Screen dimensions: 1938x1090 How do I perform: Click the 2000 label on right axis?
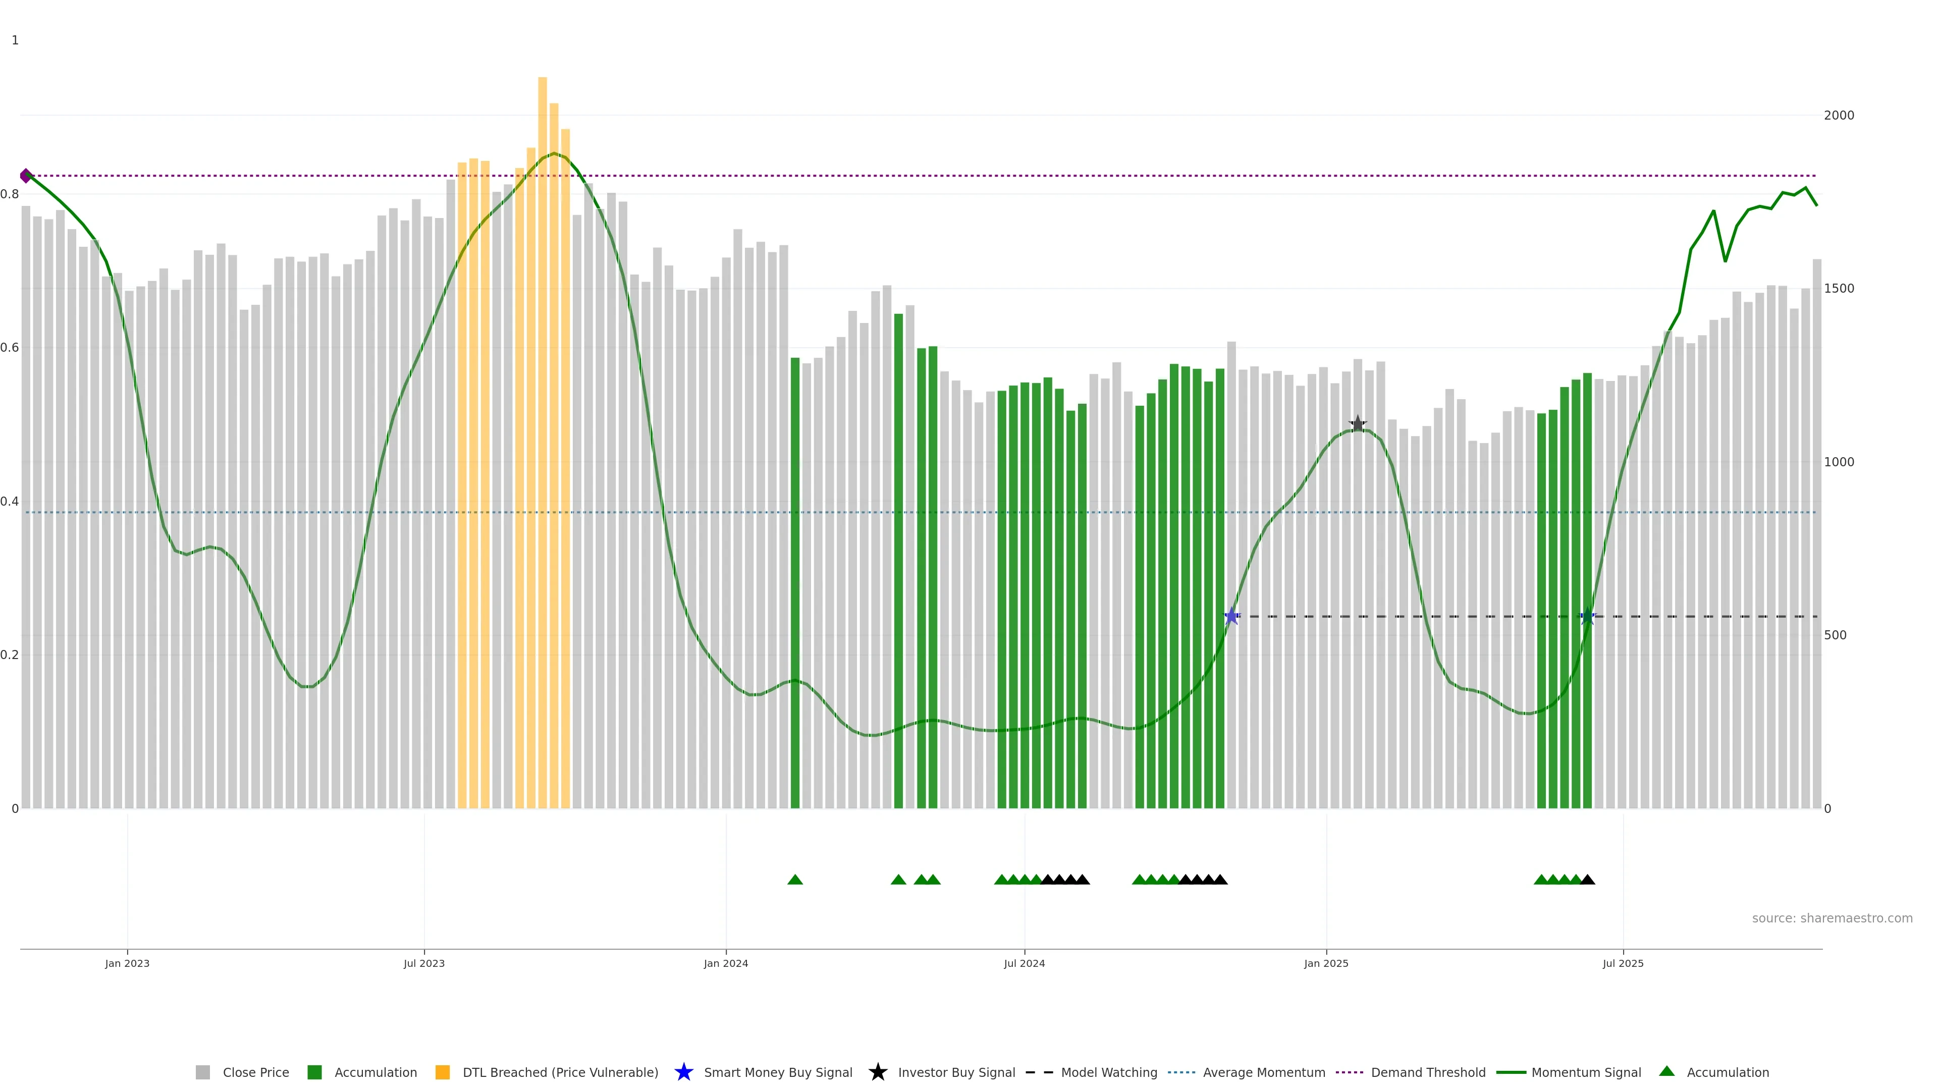pyautogui.click(x=1839, y=115)
